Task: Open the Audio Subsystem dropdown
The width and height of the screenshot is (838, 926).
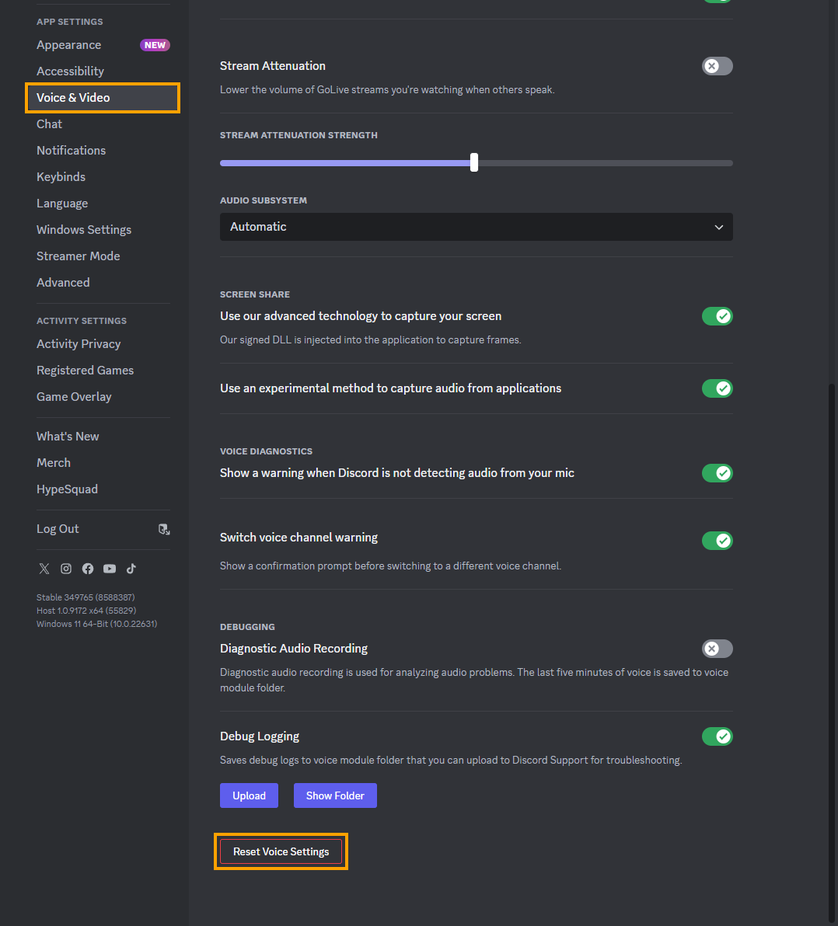Action: click(x=477, y=227)
